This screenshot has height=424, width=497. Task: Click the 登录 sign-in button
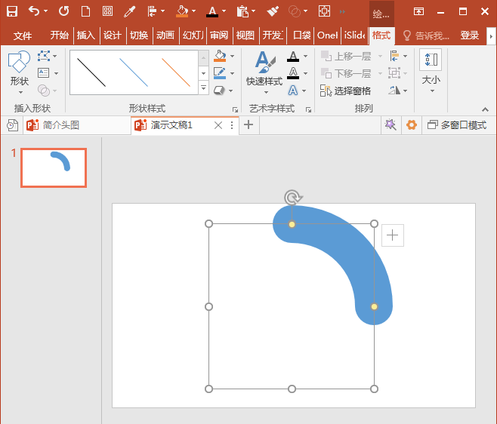point(469,35)
